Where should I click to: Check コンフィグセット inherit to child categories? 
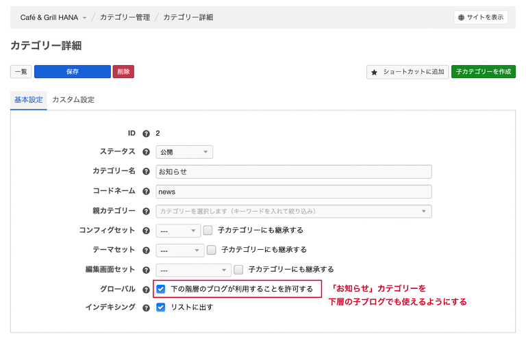point(208,231)
